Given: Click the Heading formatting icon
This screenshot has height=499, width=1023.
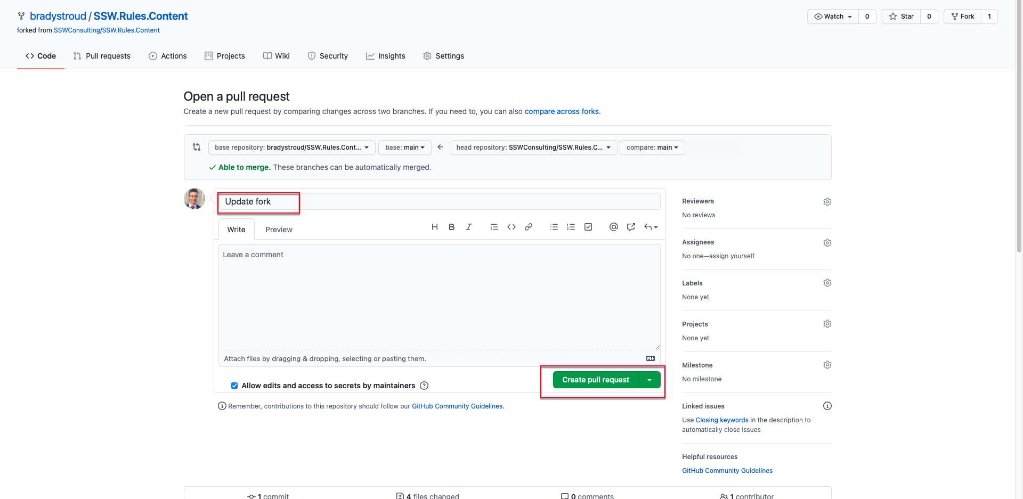Looking at the screenshot, I should [x=435, y=227].
